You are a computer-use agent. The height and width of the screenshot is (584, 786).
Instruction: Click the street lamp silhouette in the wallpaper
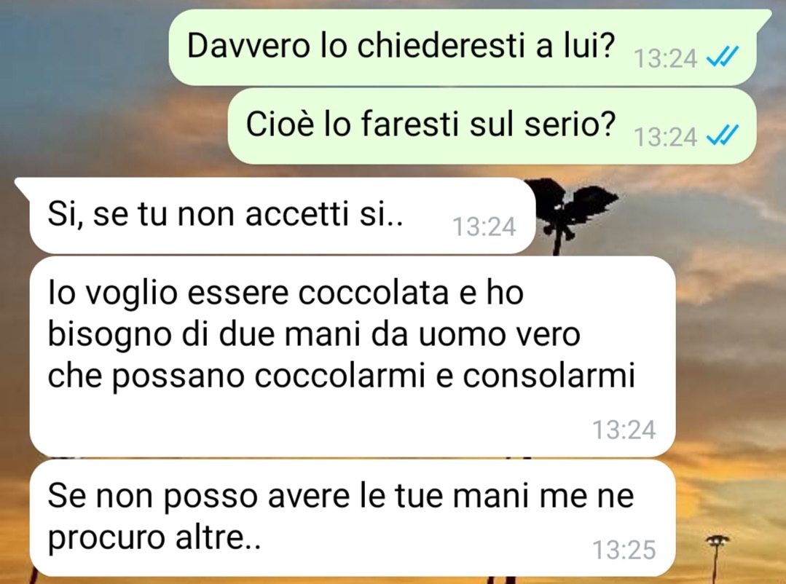click(718, 556)
